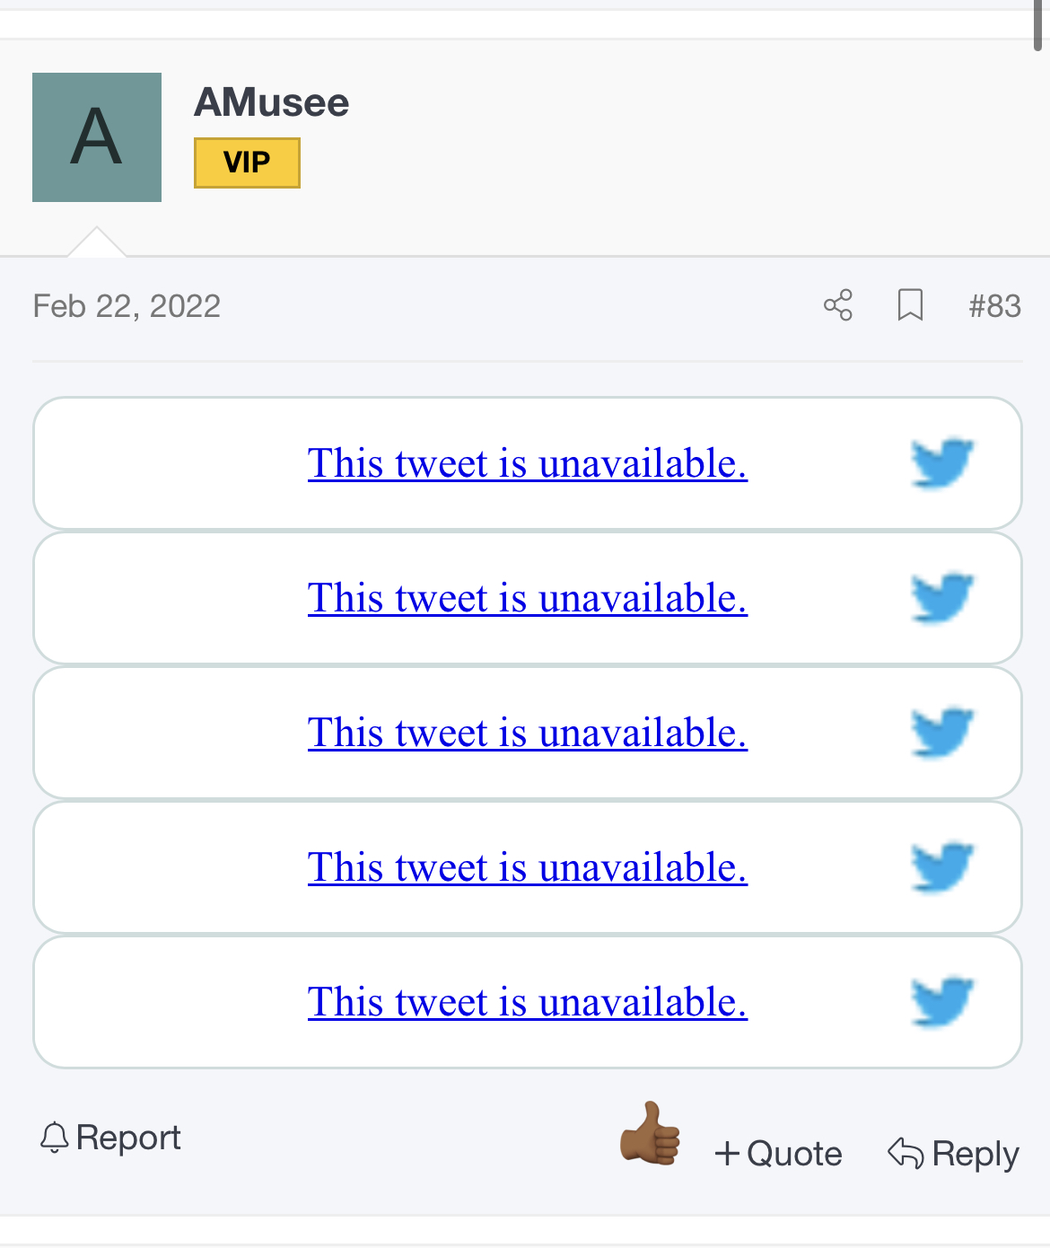
Task: Click the Twitter bird in third tweet box
Action: 942,733
